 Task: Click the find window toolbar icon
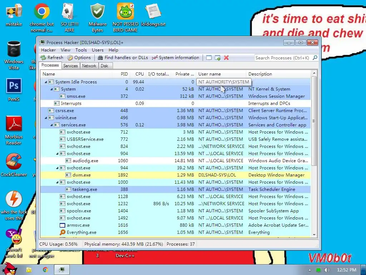(209, 58)
